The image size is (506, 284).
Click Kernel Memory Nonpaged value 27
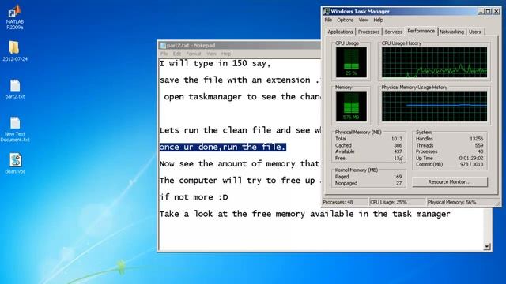tap(398, 183)
